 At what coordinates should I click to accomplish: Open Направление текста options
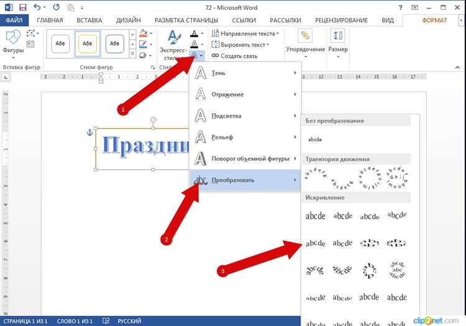coord(245,34)
